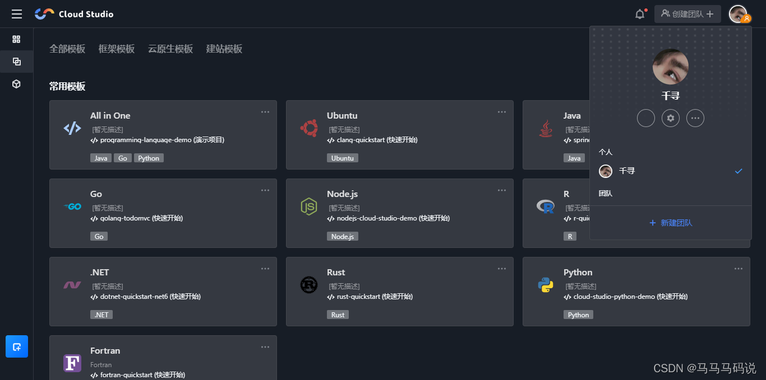
Task: Open the Python card options menu
Action: (x=738, y=268)
